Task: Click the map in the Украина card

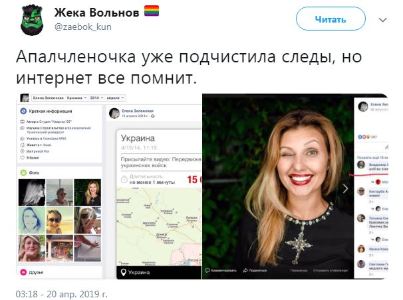Action: pos(159,227)
